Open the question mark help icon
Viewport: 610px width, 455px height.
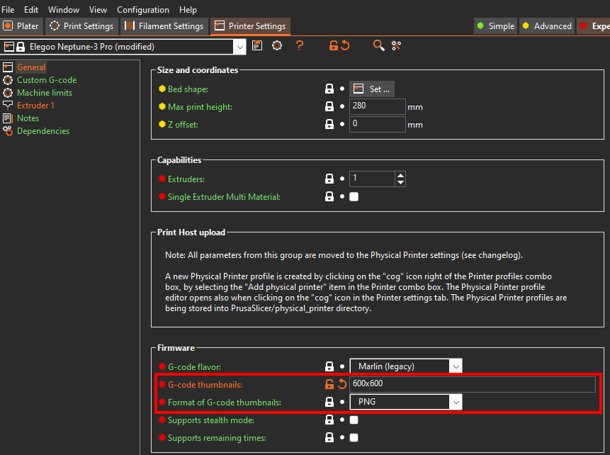point(300,46)
